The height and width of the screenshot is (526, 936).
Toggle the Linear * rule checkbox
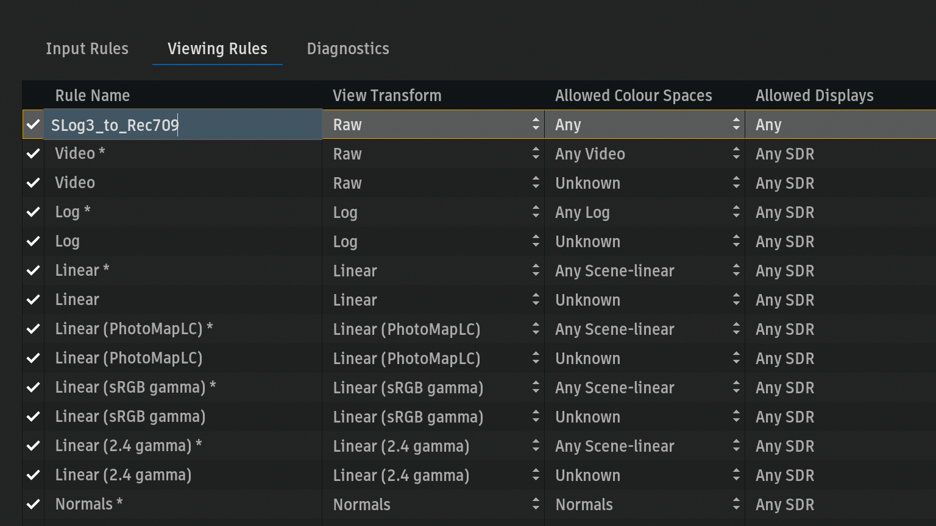coord(34,271)
